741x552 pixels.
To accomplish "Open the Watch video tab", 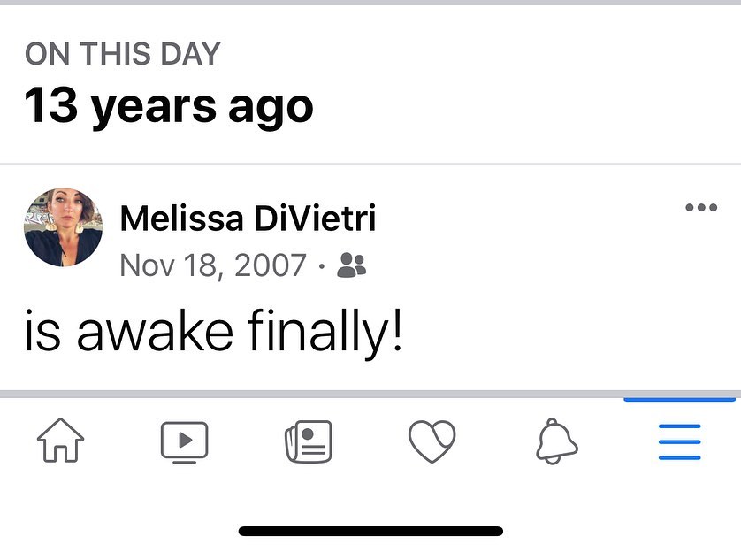I will click(x=184, y=441).
